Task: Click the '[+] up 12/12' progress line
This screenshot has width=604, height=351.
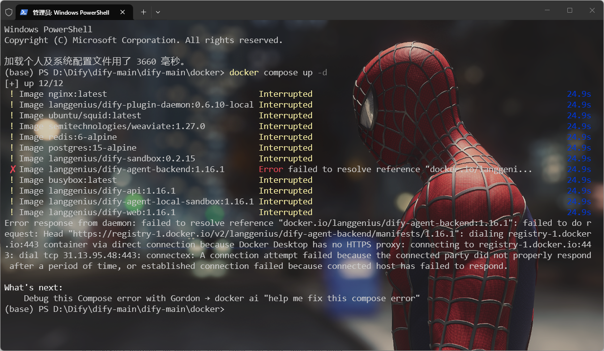Action: tap(34, 83)
